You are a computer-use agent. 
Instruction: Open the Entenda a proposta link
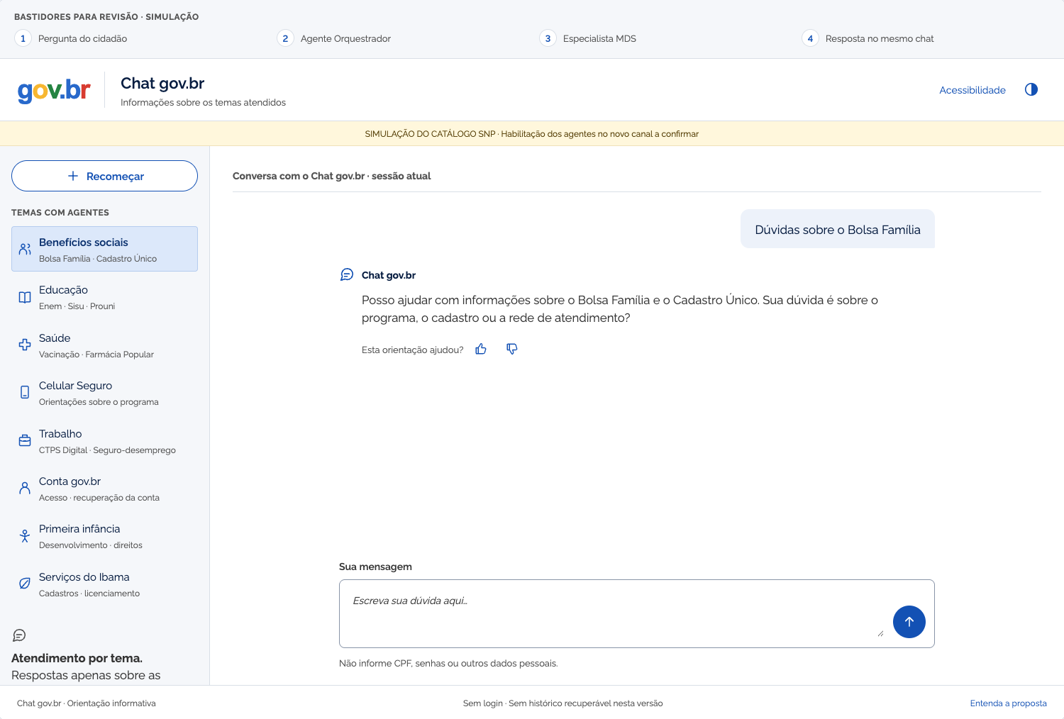point(1008,703)
